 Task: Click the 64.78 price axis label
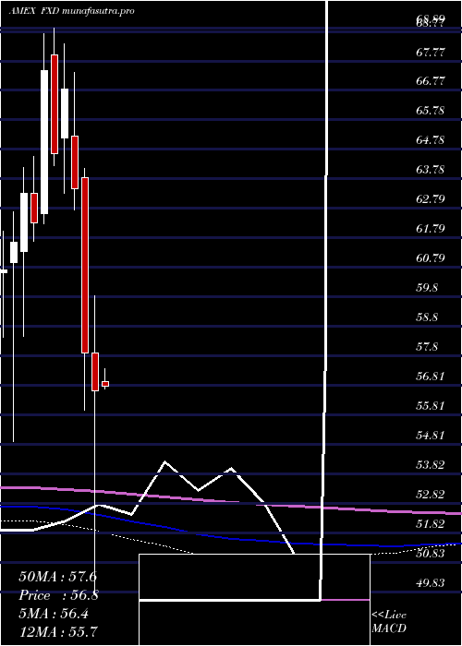pos(431,140)
